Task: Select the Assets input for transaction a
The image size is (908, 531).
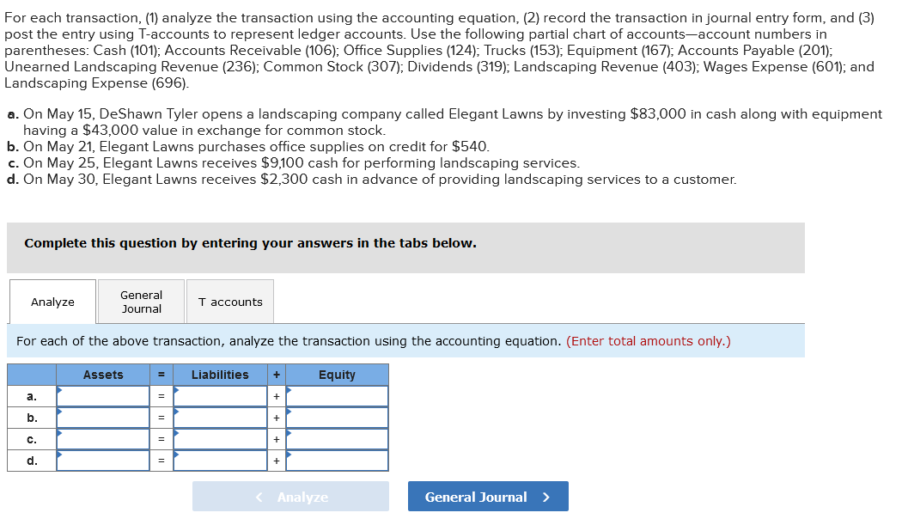Action: (103, 396)
